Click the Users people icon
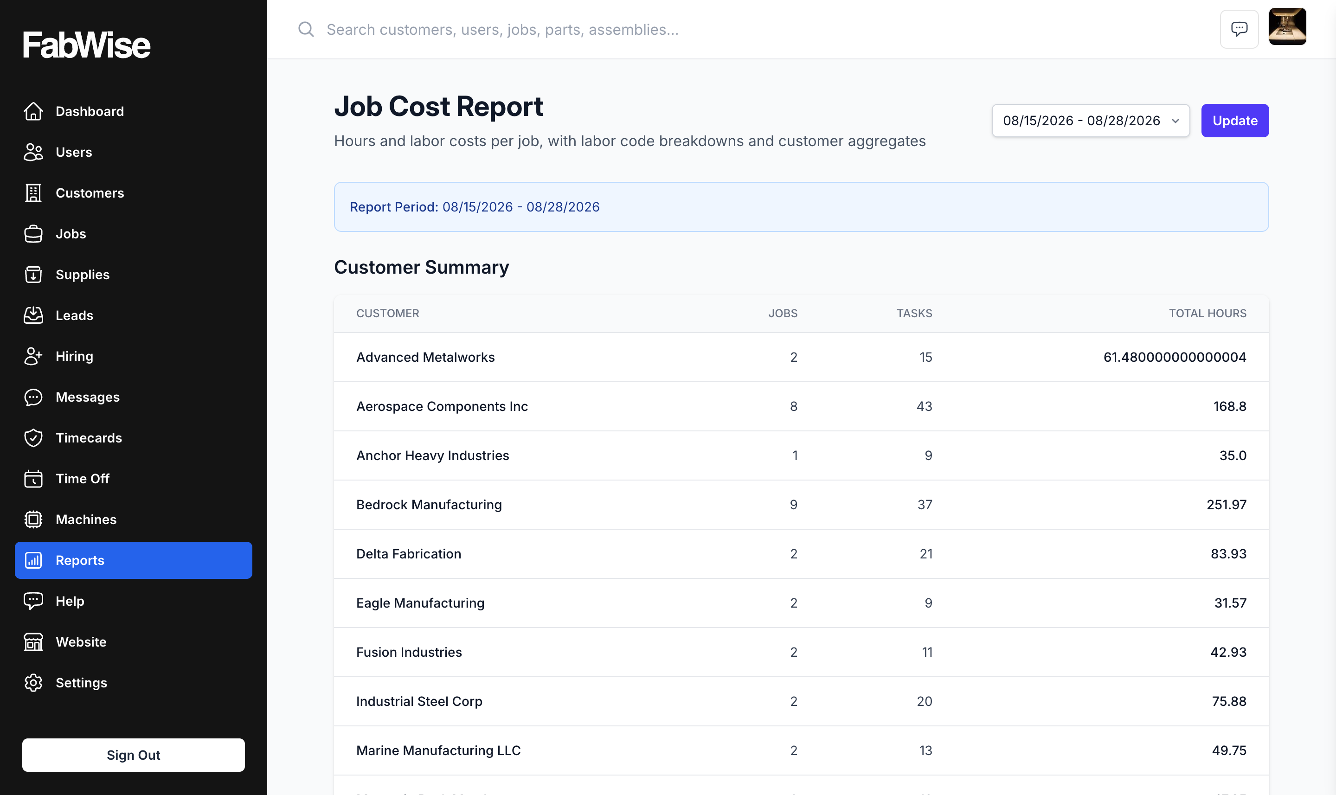This screenshot has width=1336, height=795. [33, 152]
